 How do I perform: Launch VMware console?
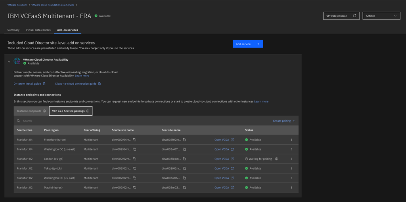click(x=341, y=16)
